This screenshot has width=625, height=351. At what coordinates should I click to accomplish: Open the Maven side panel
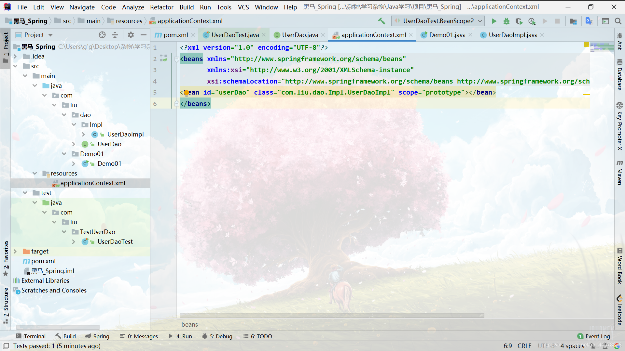(x=619, y=173)
